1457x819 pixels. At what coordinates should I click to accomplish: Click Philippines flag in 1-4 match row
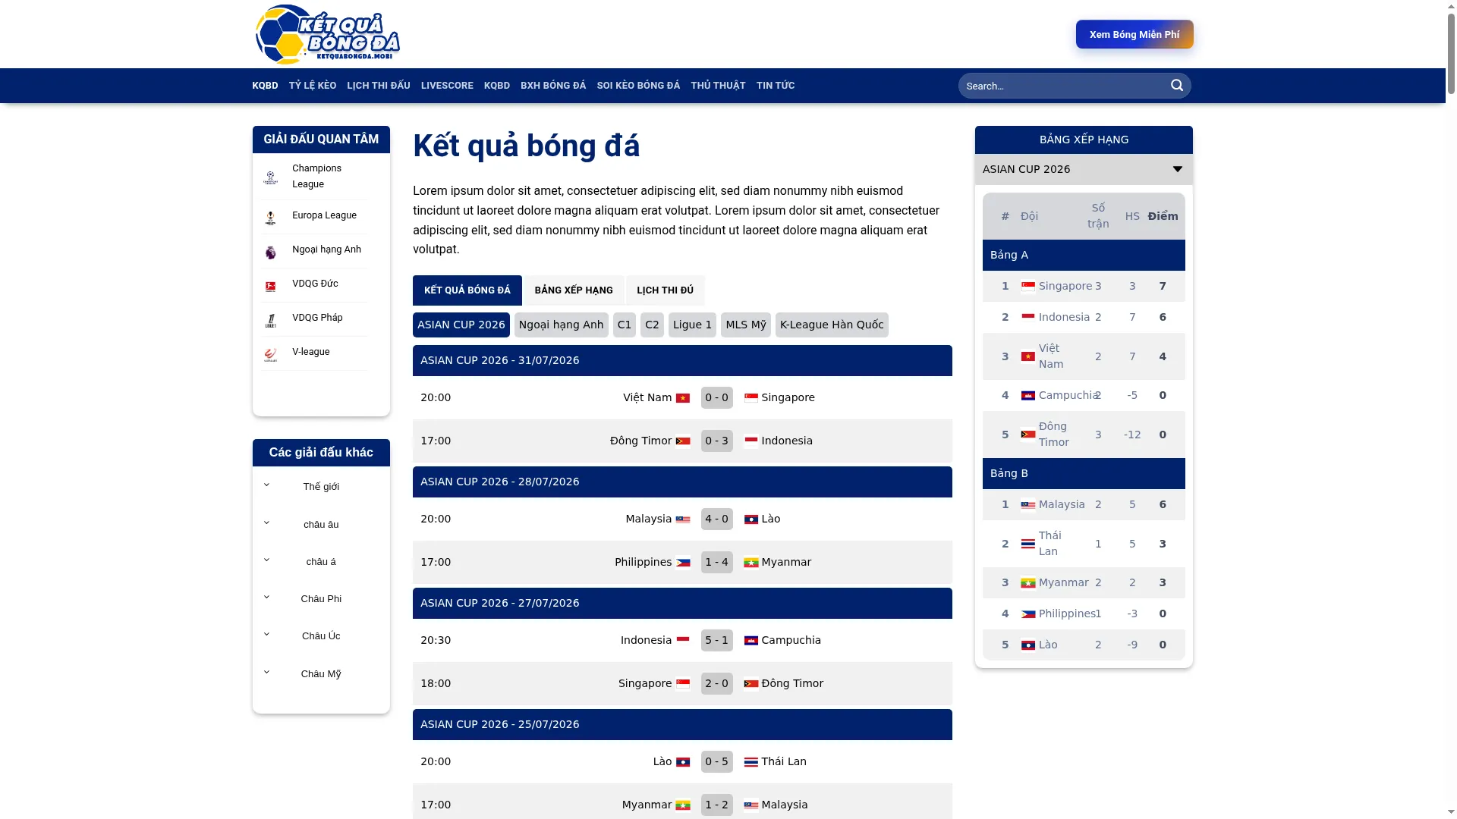683,563
